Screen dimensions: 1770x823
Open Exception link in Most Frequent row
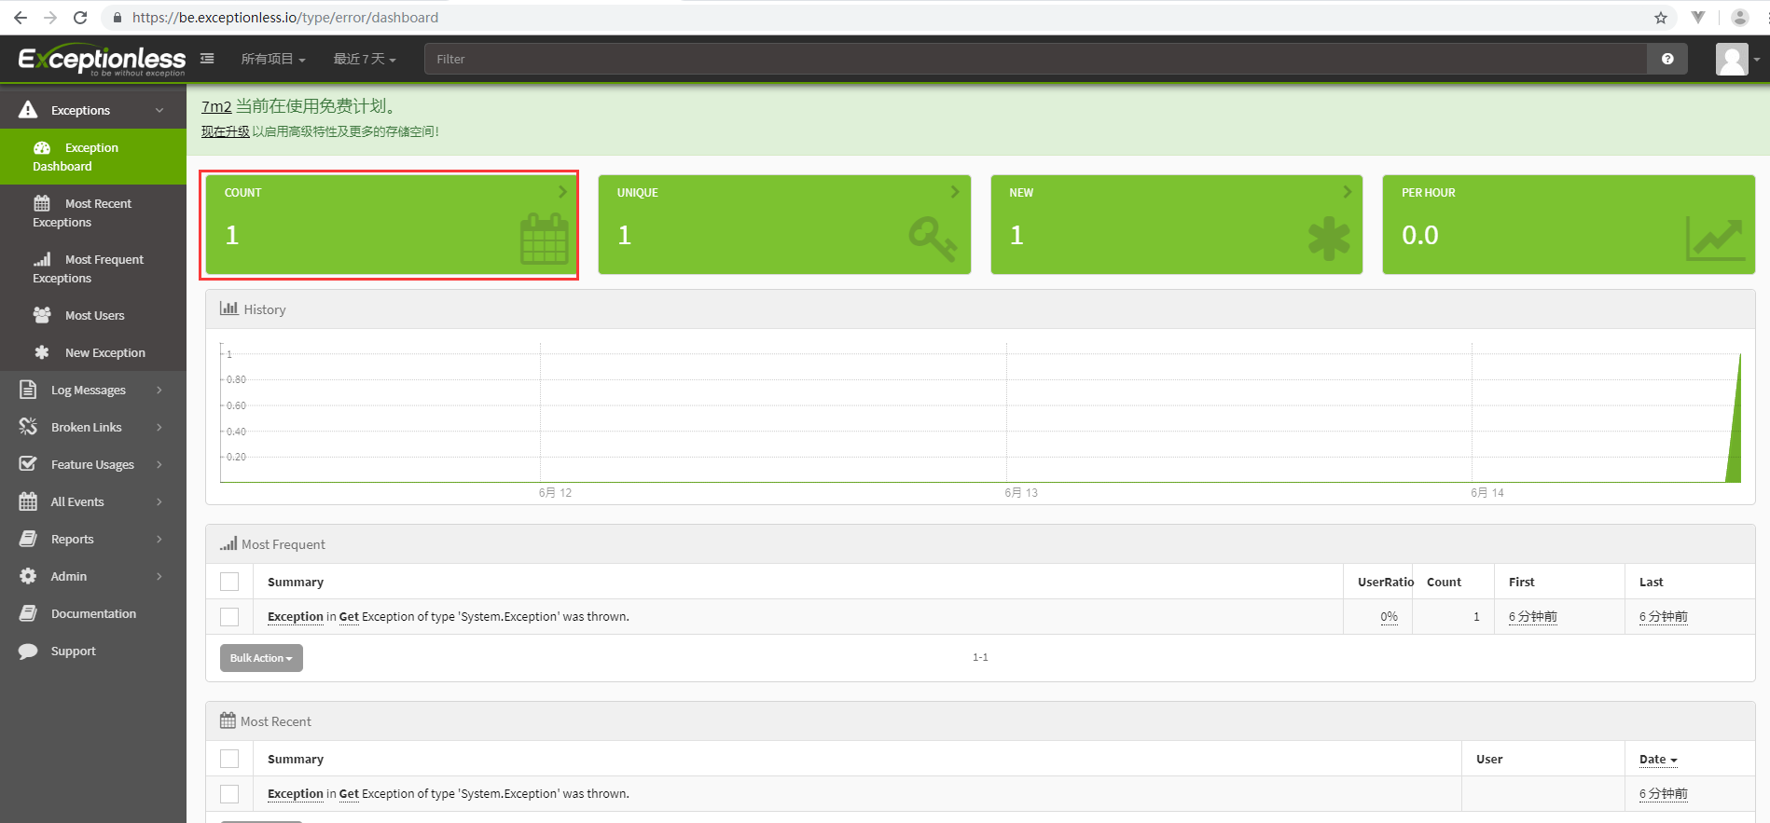[x=296, y=616]
